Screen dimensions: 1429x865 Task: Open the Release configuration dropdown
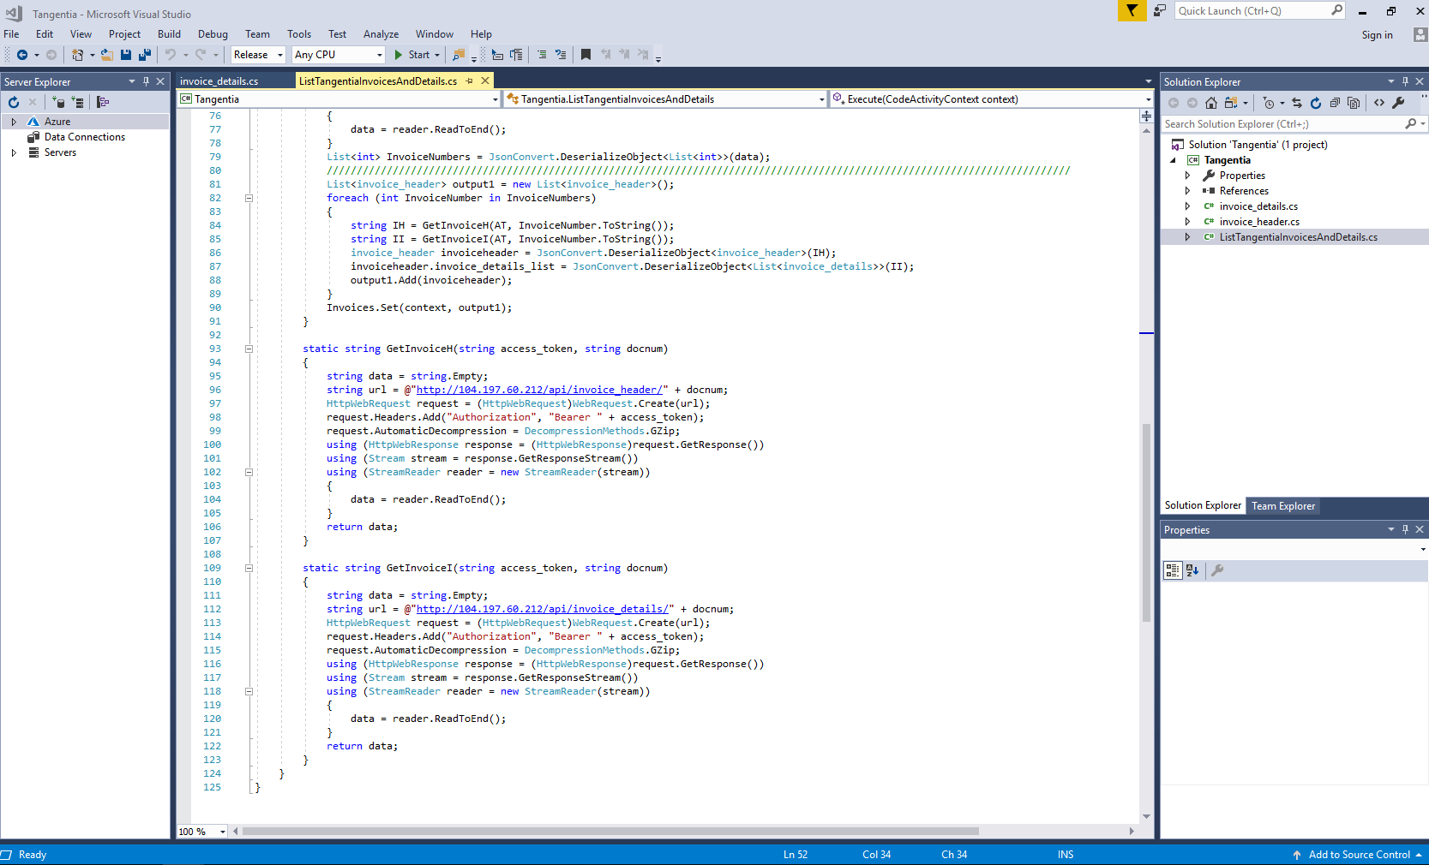[x=258, y=55]
